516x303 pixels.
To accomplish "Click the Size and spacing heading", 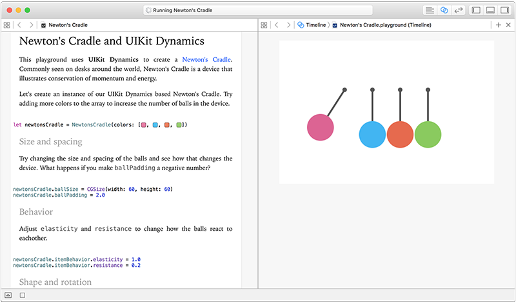I will click(51, 141).
